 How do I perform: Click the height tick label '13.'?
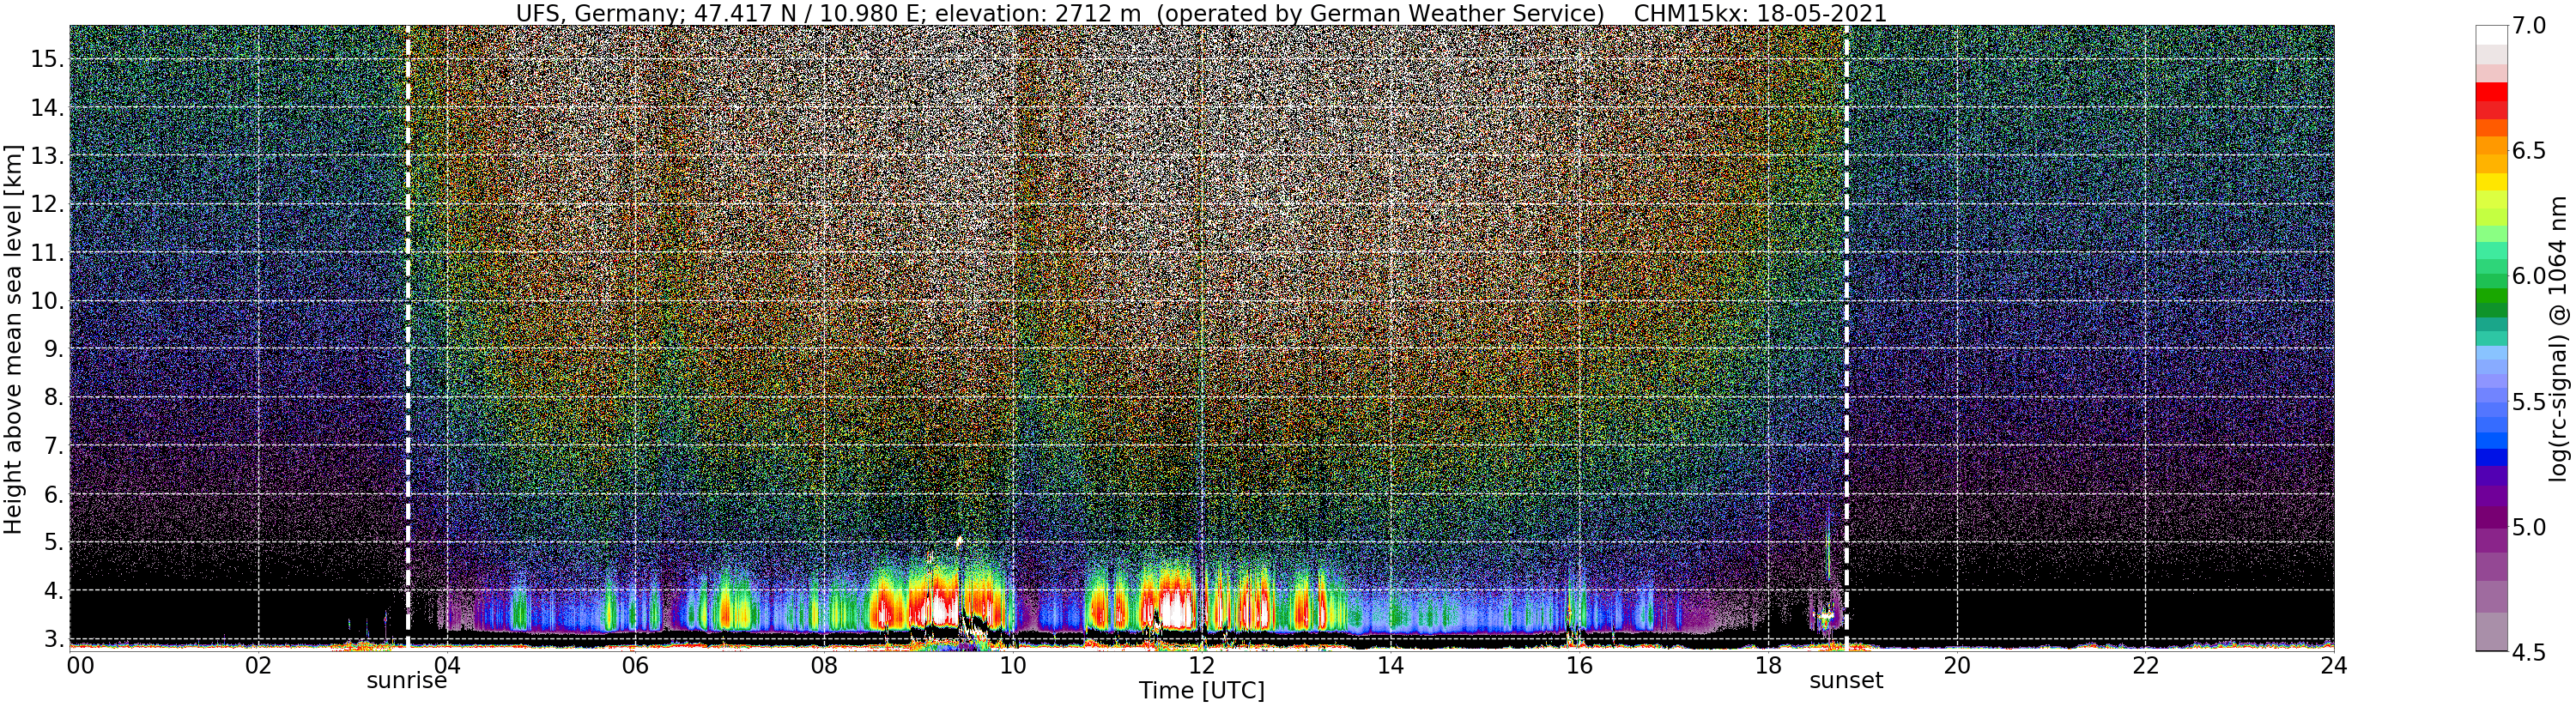click(47, 156)
